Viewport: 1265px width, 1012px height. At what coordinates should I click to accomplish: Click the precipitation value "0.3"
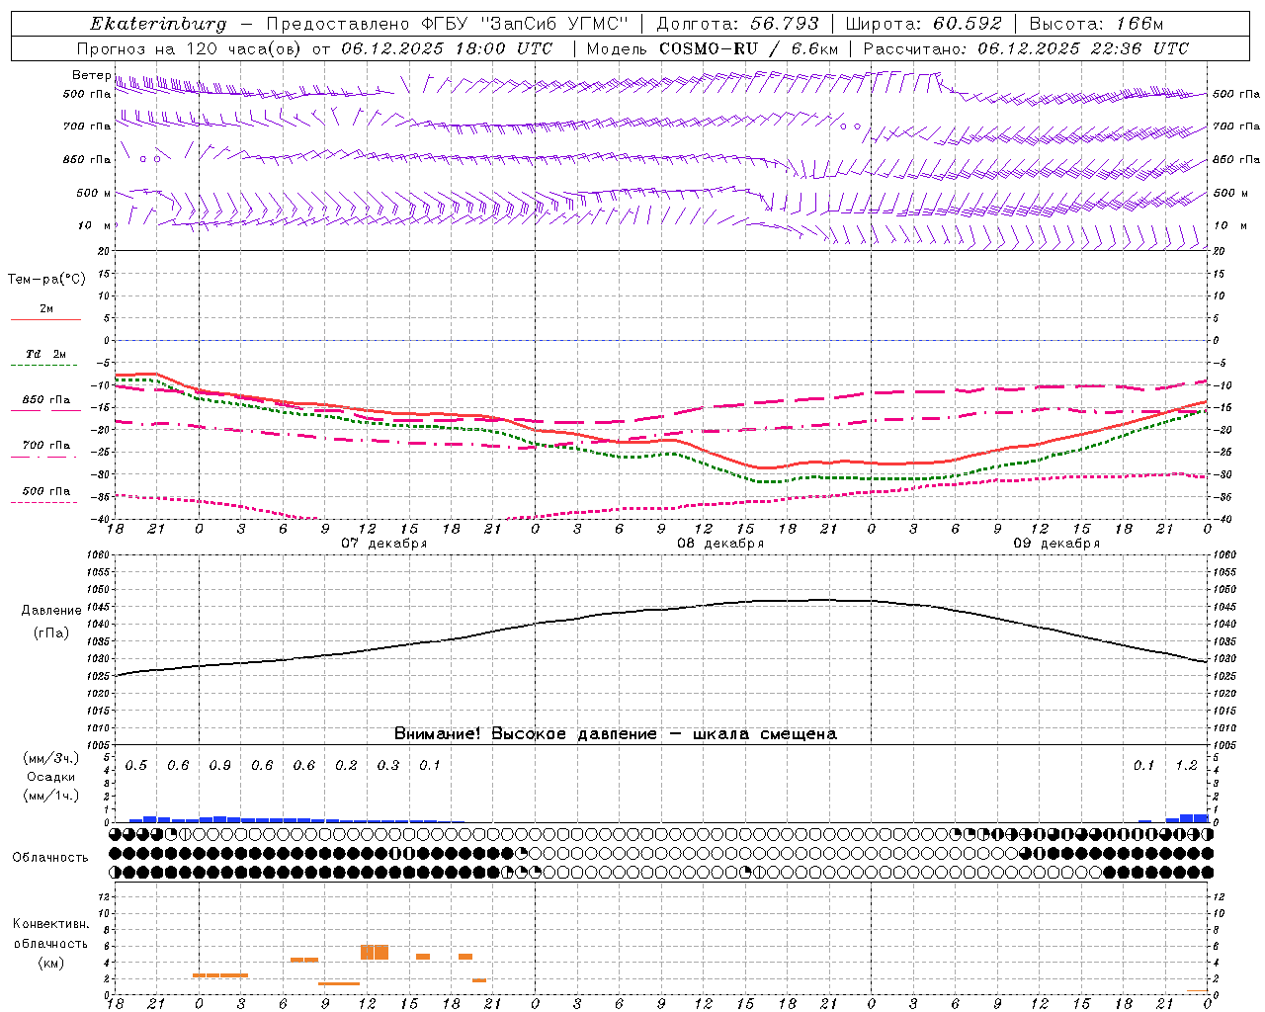tap(388, 766)
